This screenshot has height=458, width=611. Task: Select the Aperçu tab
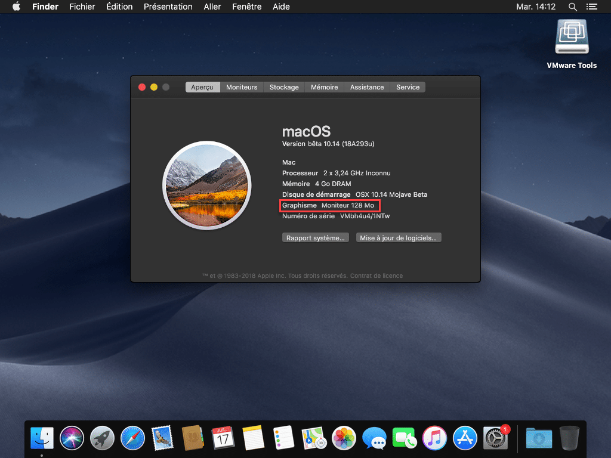[203, 87]
